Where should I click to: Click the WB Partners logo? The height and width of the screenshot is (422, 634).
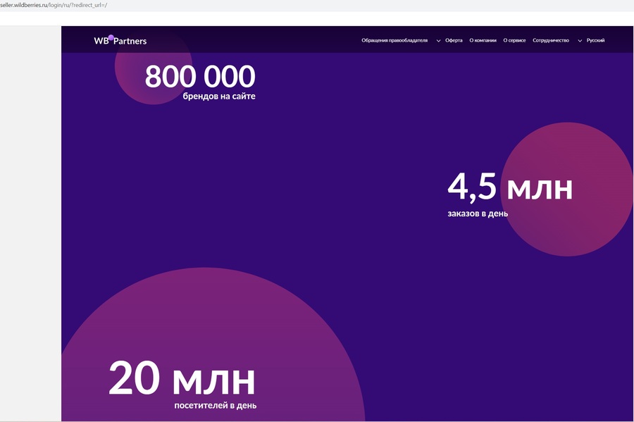pyautogui.click(x=120, y=40)
